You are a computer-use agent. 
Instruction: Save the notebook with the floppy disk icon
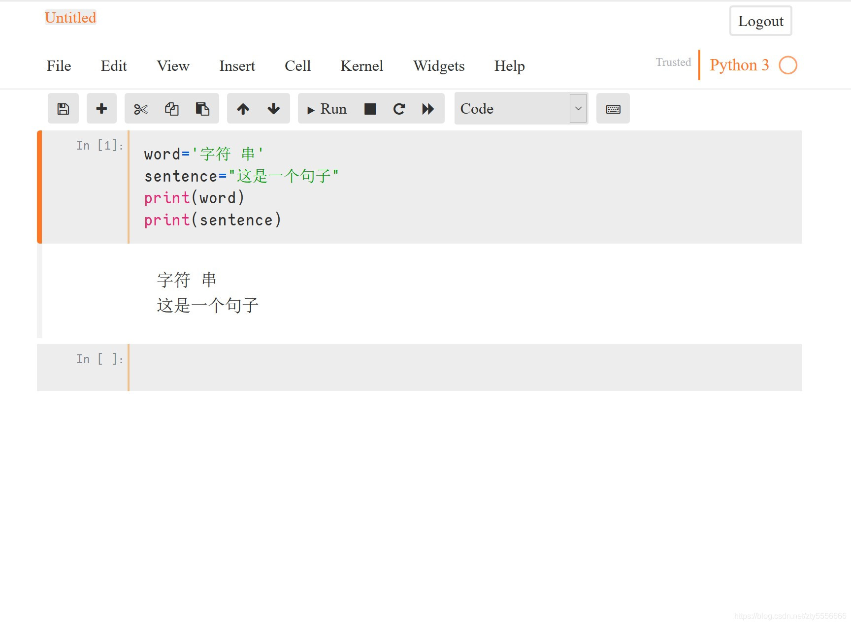(63, 109)
